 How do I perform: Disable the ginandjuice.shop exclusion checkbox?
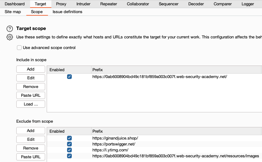[70, 138]
